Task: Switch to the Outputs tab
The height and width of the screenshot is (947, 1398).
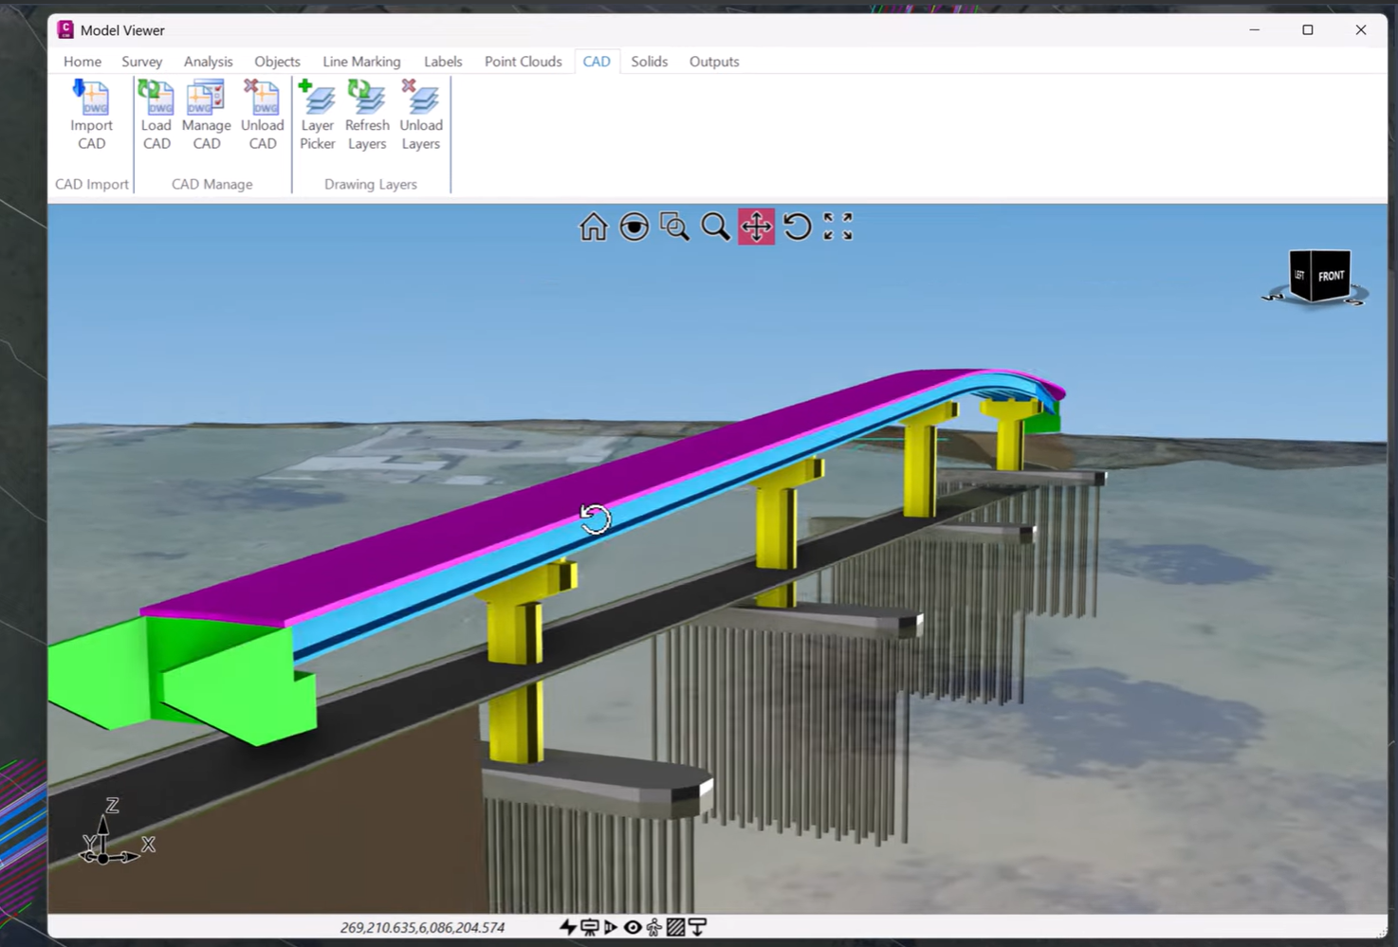Action: tap(714, 62)
